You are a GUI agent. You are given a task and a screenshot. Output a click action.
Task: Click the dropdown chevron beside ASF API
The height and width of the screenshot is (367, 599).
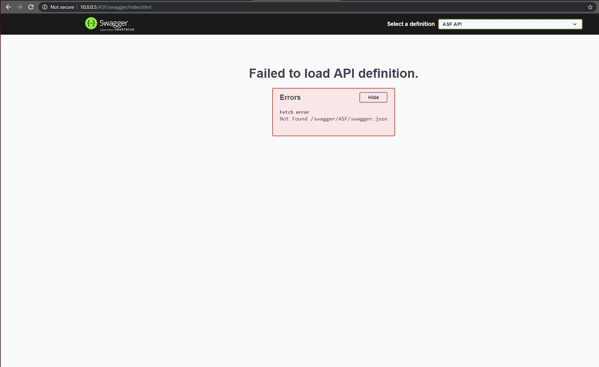[x=575, y=24]
